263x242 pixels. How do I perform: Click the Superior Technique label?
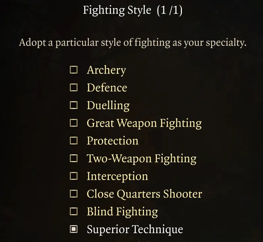pos(135,230)
